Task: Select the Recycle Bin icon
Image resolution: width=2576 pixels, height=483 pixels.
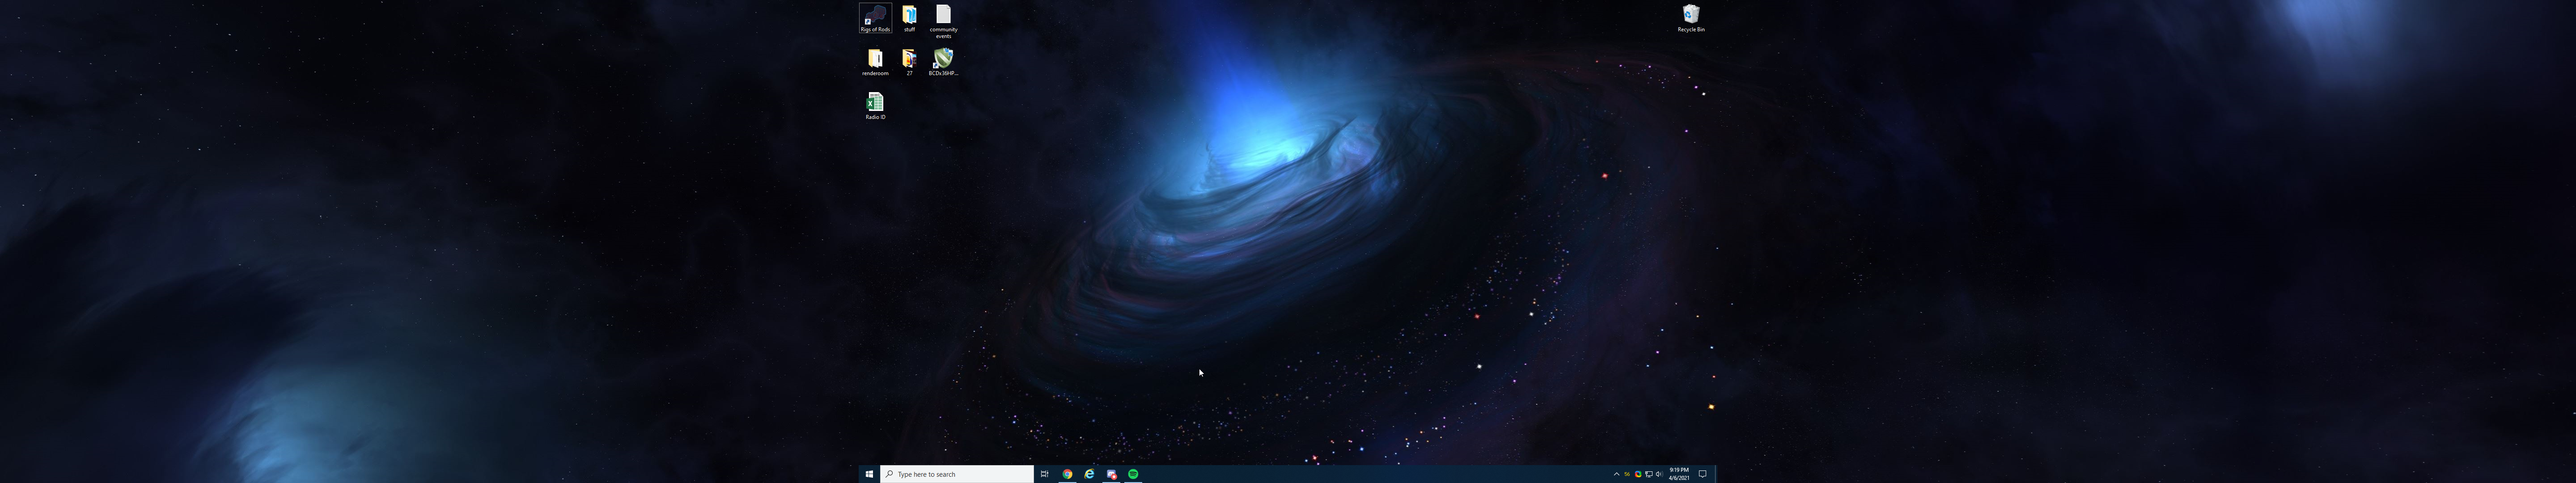Action: 1691,15
